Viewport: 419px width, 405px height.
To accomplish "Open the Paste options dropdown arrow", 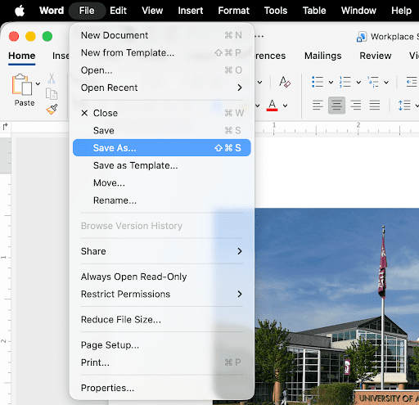I will [x=38, y=83].
